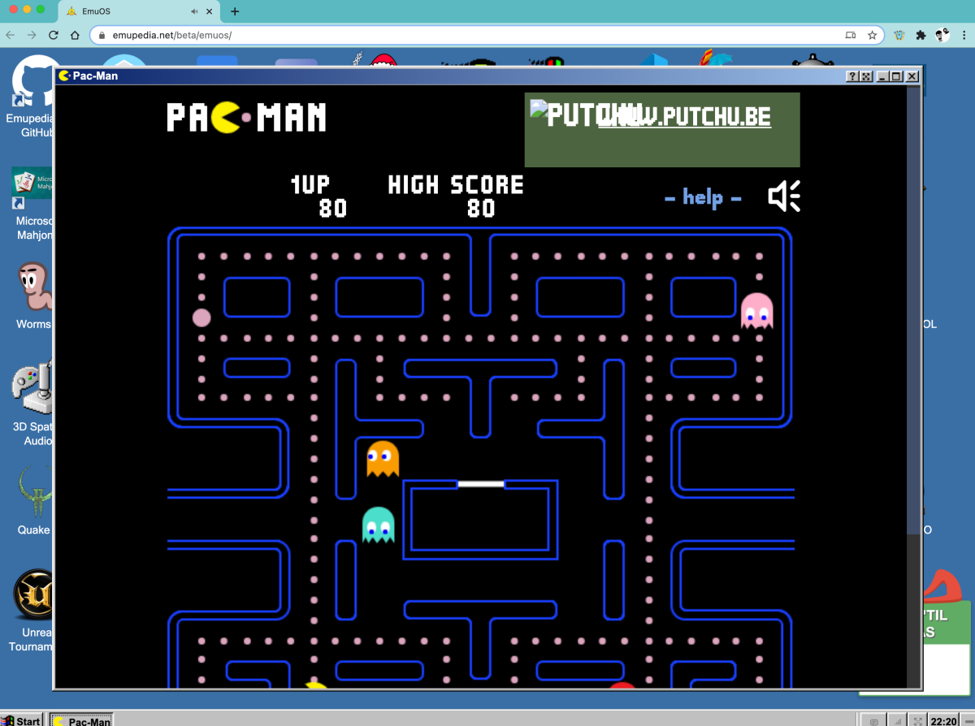Click the window help question mark button
975x726 pixels.
852,76
